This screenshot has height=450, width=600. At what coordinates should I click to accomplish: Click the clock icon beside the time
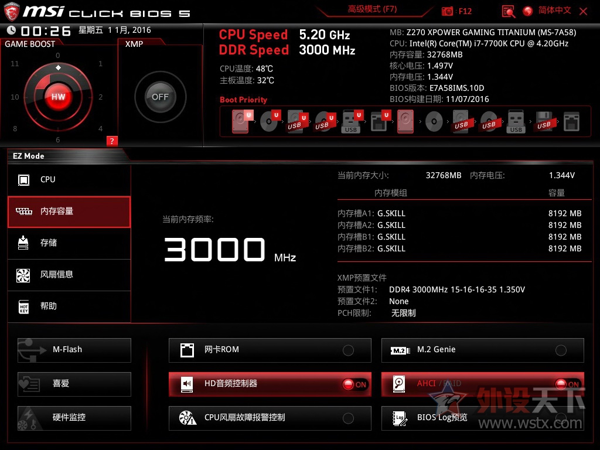point(12,30)
